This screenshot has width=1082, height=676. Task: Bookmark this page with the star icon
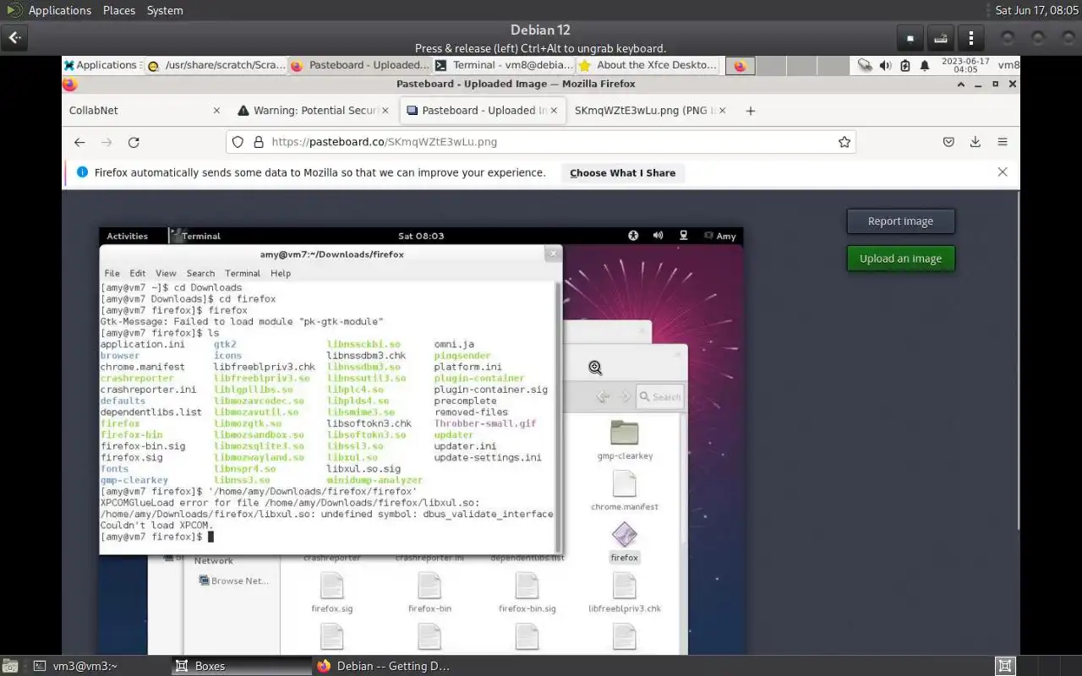coord(844,142)
